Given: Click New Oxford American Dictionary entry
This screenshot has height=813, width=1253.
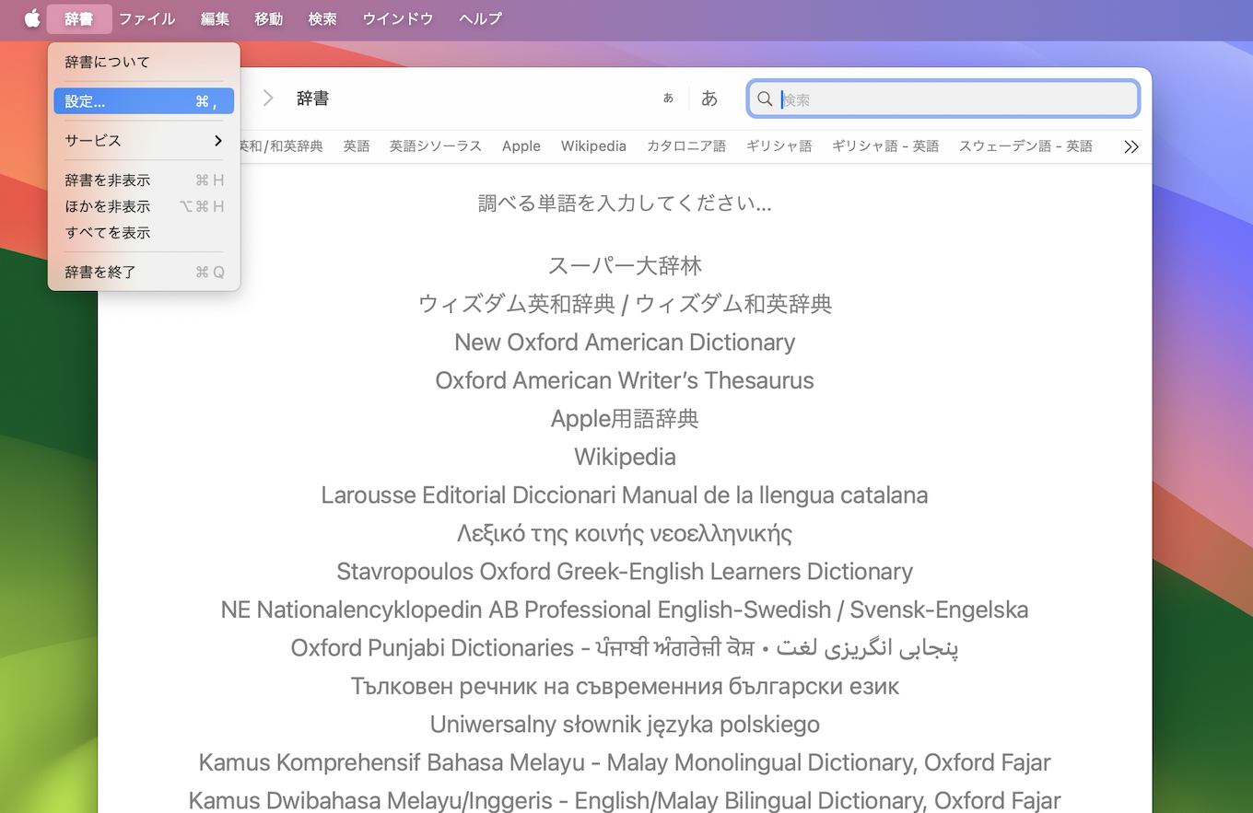Looking at the screenshot, I should tap(625, 343).
